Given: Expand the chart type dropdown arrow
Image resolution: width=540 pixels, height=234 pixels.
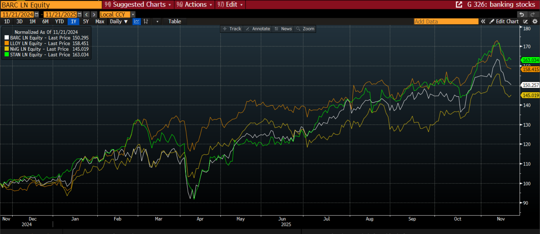Looking at the screenshot, I should (x=157, y=21).
